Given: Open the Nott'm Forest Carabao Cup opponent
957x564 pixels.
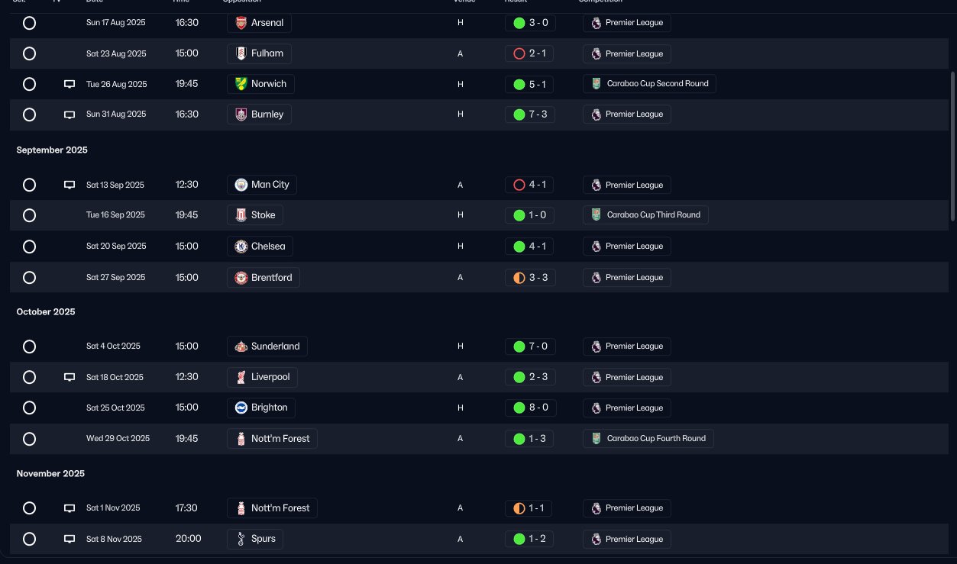Looking at the screenshot, I should (x=273, y=439).
